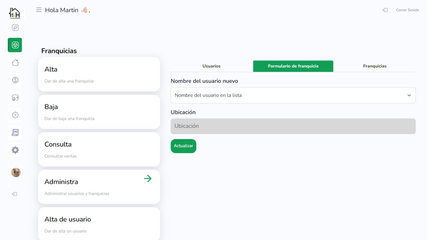Open the Alta franchise card
The image size is (427, 240).
(x=99, y=74)
